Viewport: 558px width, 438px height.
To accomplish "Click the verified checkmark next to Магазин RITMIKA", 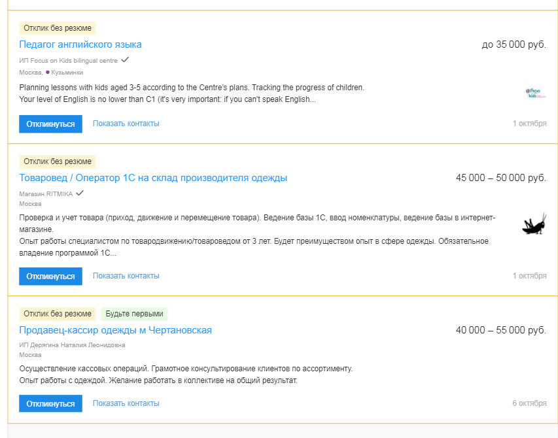I will 80,193.
